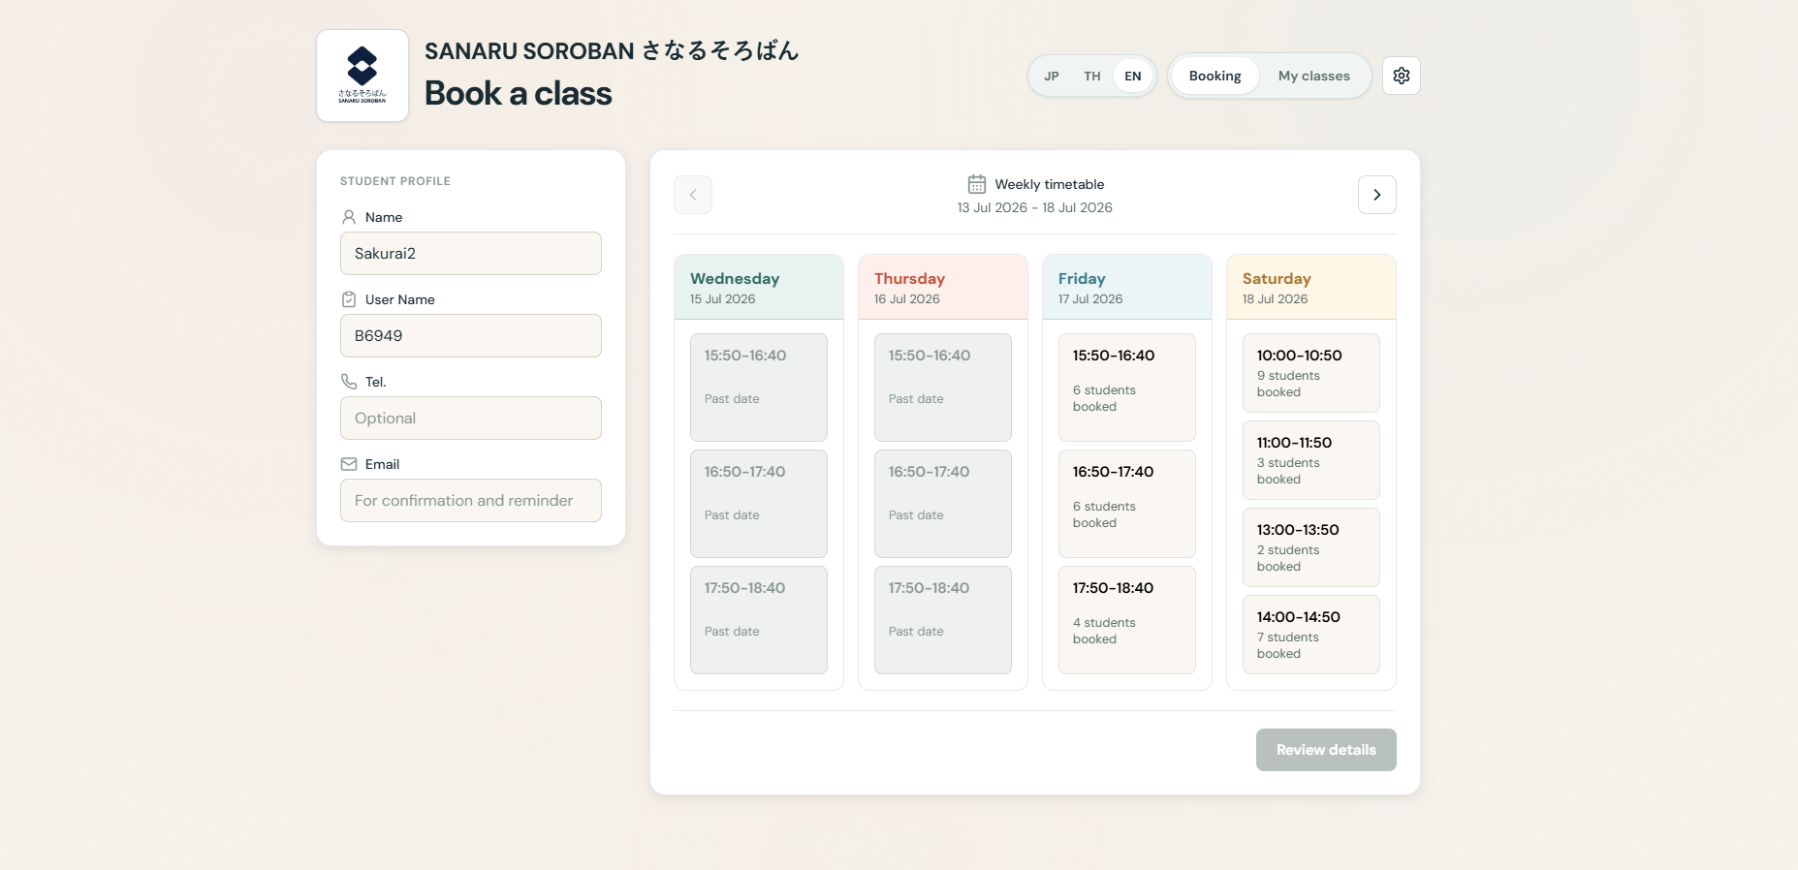Click Thursday 16:50-17:40 past slot
This screenshot has height=870, width=1798.
(943, 504)
